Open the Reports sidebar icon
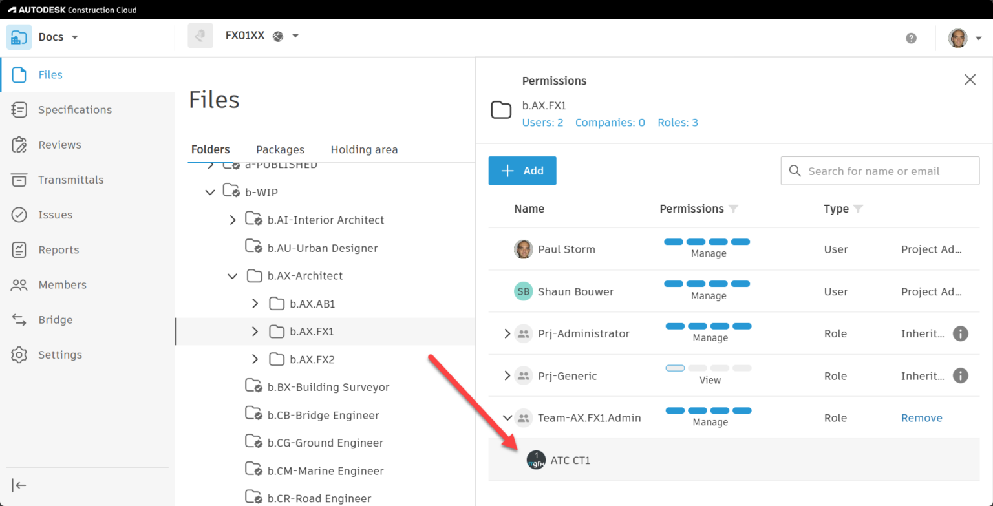Screen dimensions: 993x506 click(x=19, y=249)
